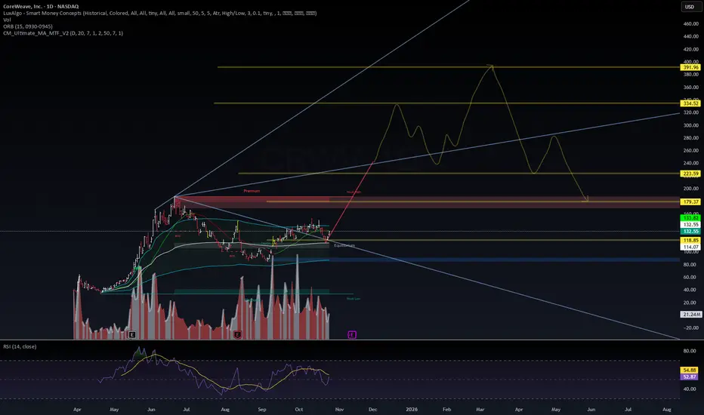Click the Premium zone label

tap(252, 191)
